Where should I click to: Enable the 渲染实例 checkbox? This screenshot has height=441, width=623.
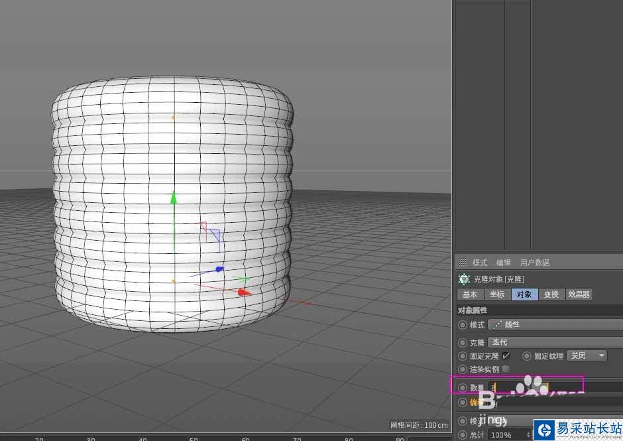click(506, 369)
